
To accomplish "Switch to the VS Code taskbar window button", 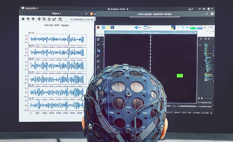I will (138, 27).
